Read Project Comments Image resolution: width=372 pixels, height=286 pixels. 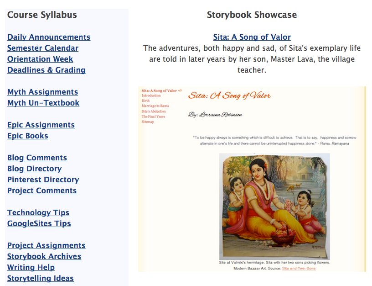click(41, 191)
